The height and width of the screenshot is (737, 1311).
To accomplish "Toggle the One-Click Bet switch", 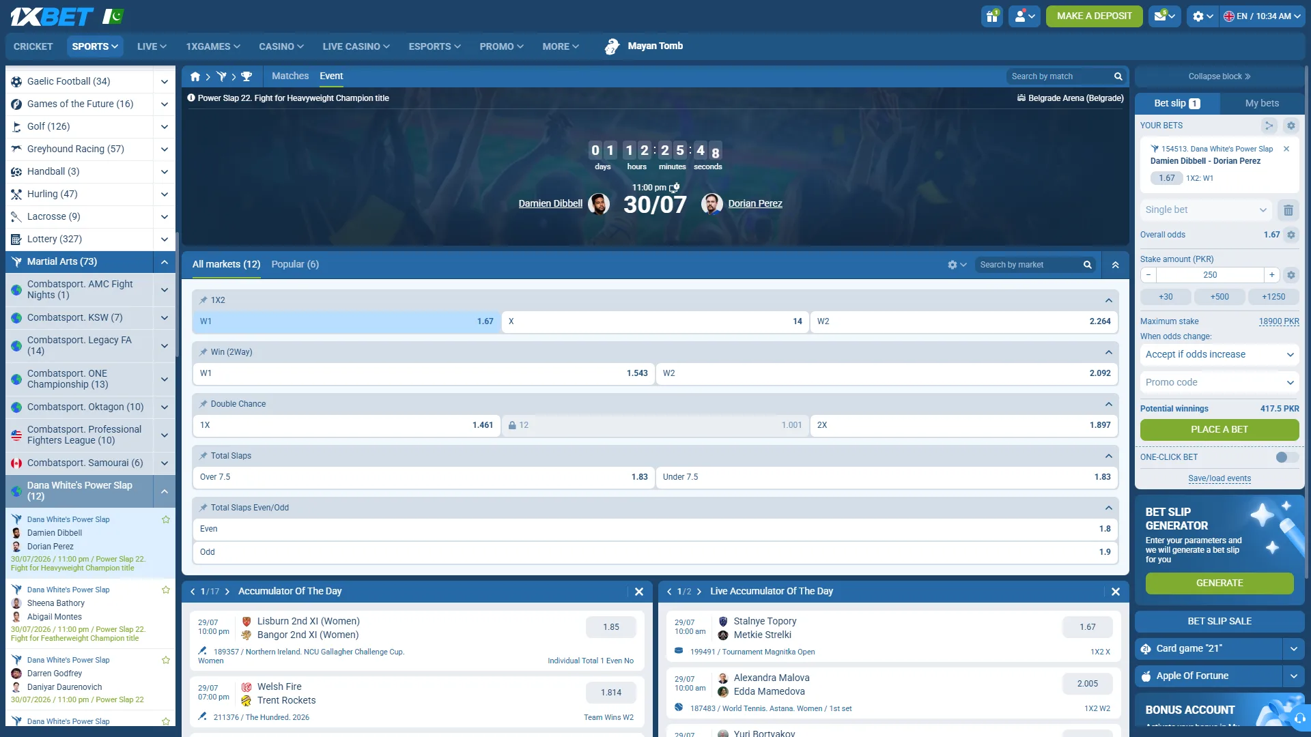I will pos(1286,457).
